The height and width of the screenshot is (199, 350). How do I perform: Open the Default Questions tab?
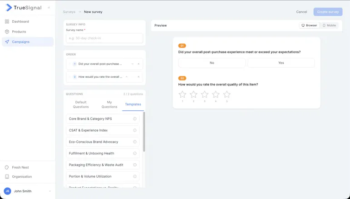(x=81, y=104)
